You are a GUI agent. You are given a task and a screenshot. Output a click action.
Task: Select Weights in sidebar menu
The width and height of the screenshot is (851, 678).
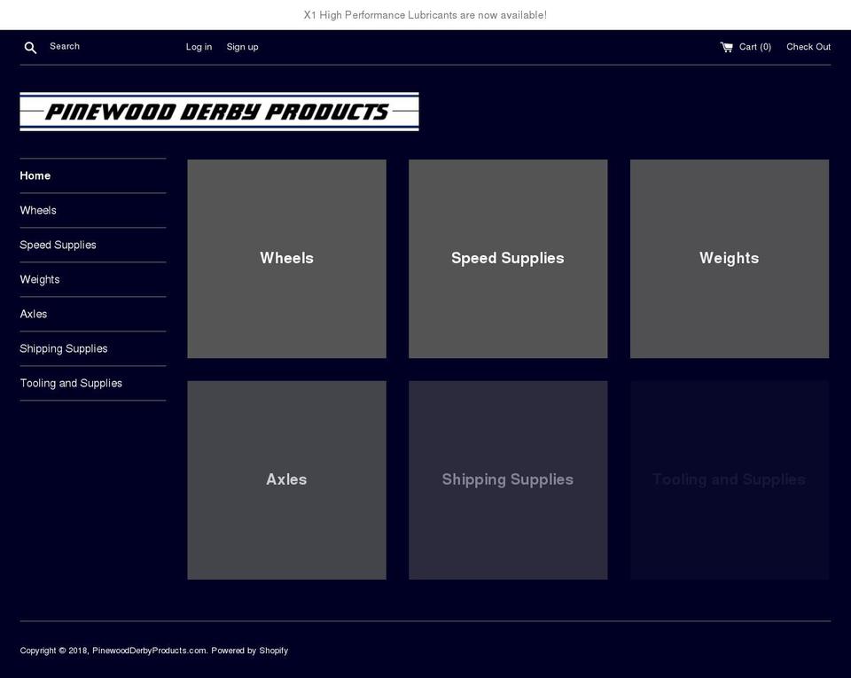[40, 279]
